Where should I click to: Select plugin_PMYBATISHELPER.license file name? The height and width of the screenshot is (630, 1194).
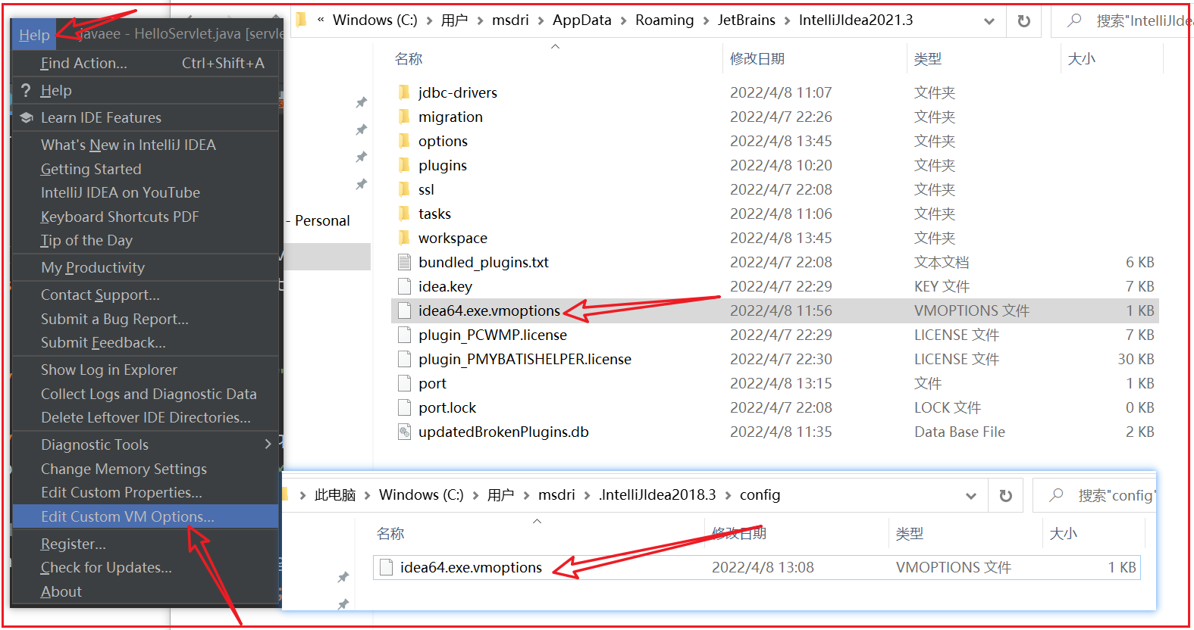coord(525,359)
